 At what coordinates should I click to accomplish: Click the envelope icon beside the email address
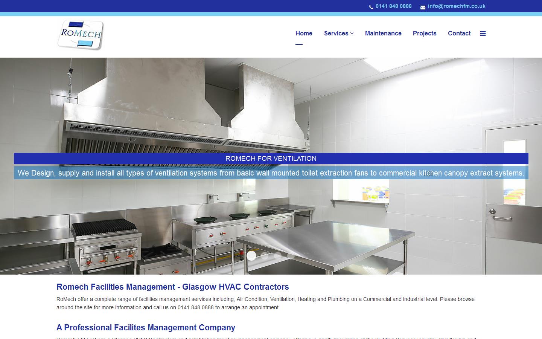tap(422, 7)
